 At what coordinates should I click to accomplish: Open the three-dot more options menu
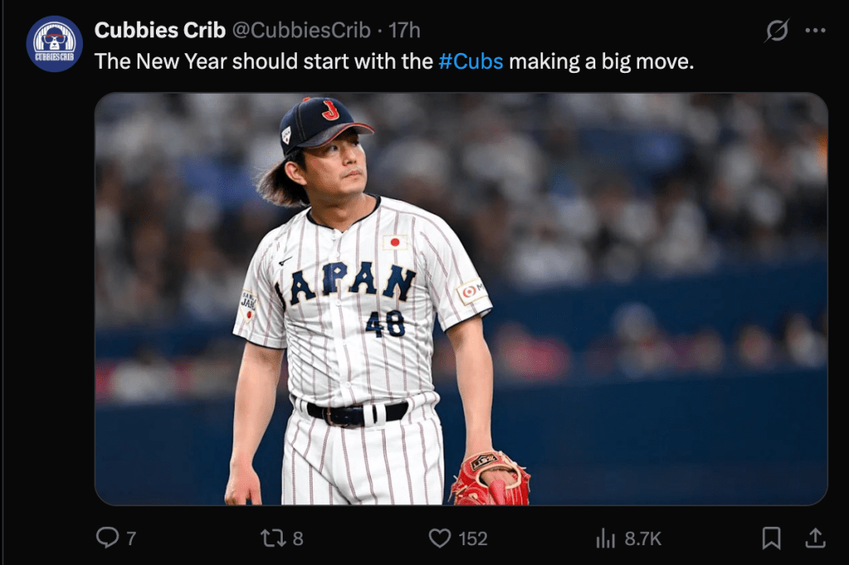point(815,31)
